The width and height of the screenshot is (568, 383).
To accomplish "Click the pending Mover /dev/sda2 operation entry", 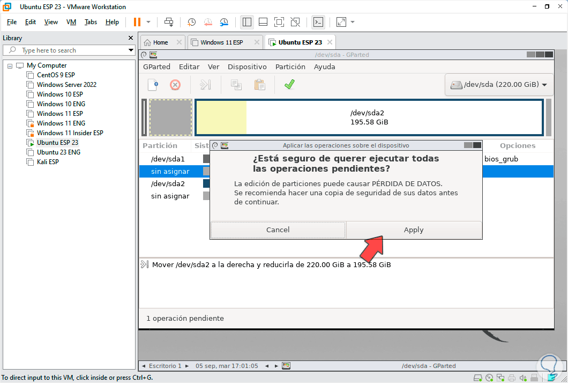I will [271, 265].
